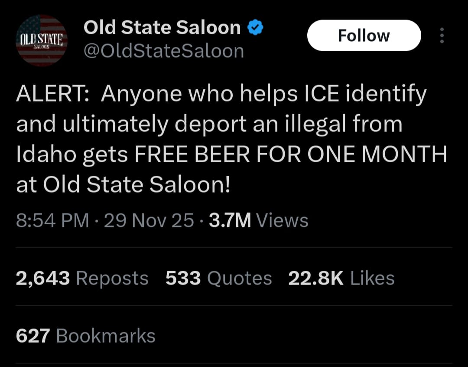
Task: Click the 8:54 PM timestamp
Action: (x=52, y=221)
